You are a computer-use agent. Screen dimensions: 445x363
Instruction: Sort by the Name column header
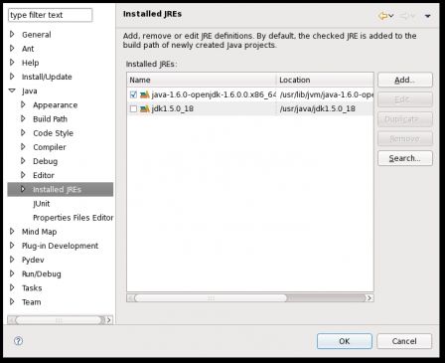pos(202,80)
